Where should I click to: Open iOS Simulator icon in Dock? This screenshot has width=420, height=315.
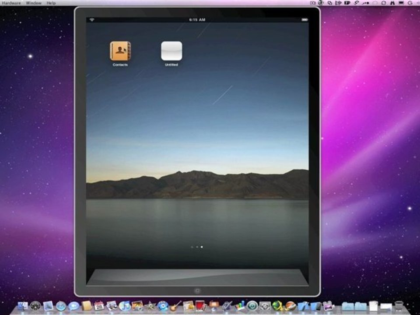(x=316, y=306)
